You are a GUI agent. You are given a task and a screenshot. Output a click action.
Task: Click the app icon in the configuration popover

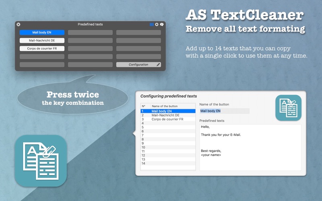pyautogui.click(x=288, y=108)
